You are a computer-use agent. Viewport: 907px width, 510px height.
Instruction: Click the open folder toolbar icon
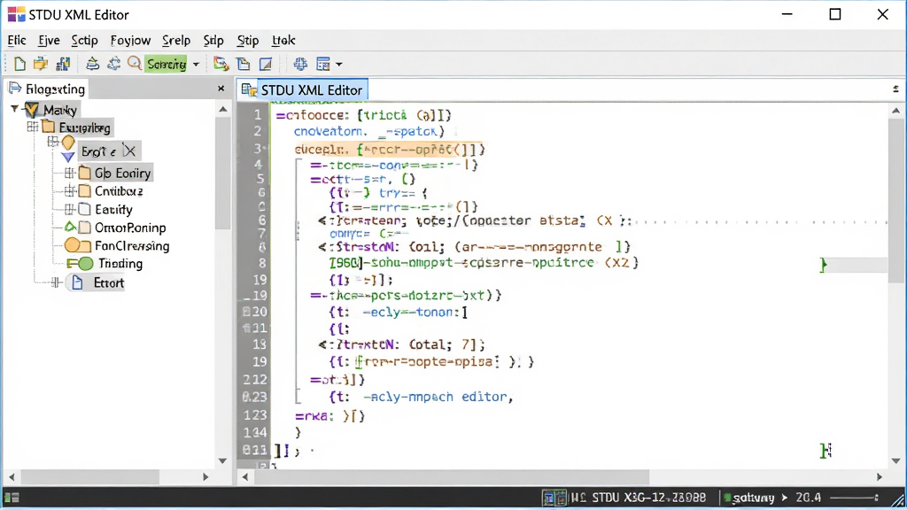point(41,64)
